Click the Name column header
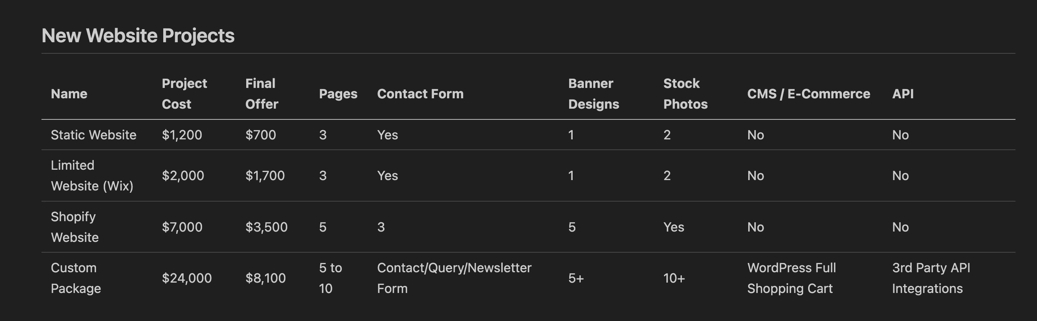This screenshot has width=1037, height=321. [69, 94]
